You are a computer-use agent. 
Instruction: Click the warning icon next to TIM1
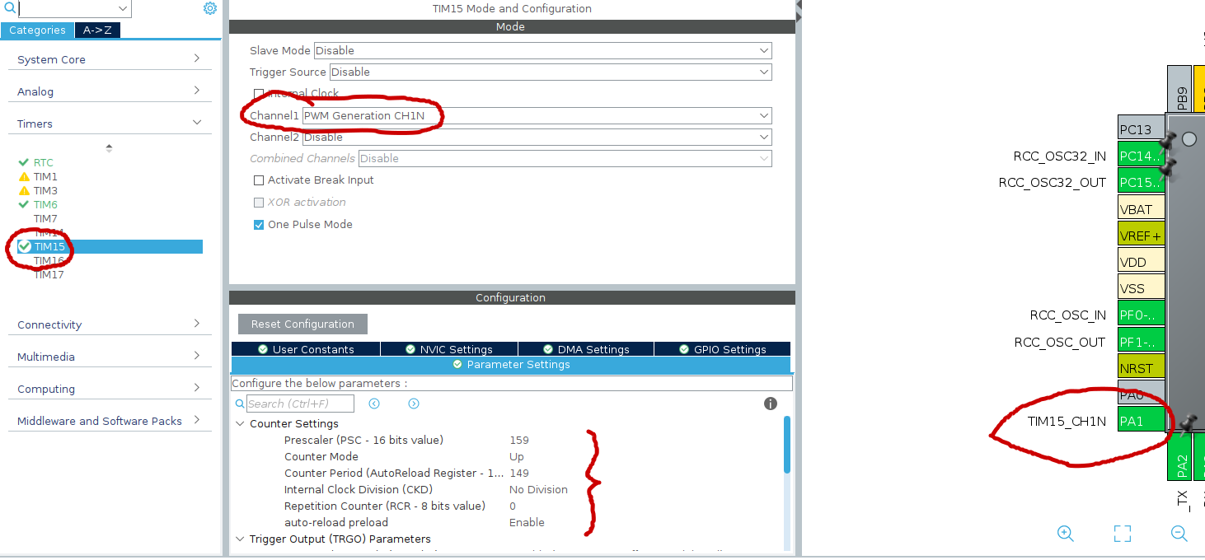[26, 176]
